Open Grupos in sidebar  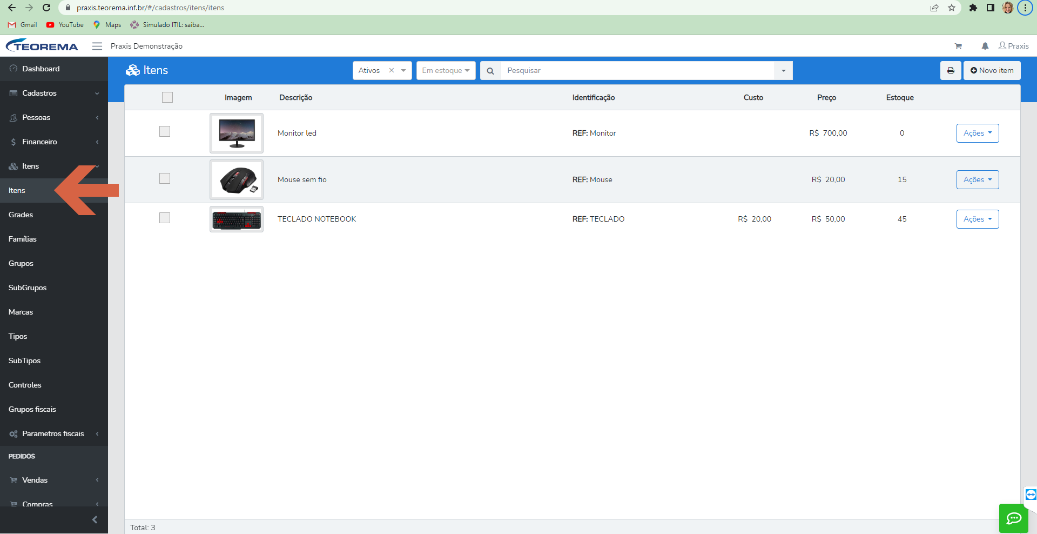(x=54, y=264)
